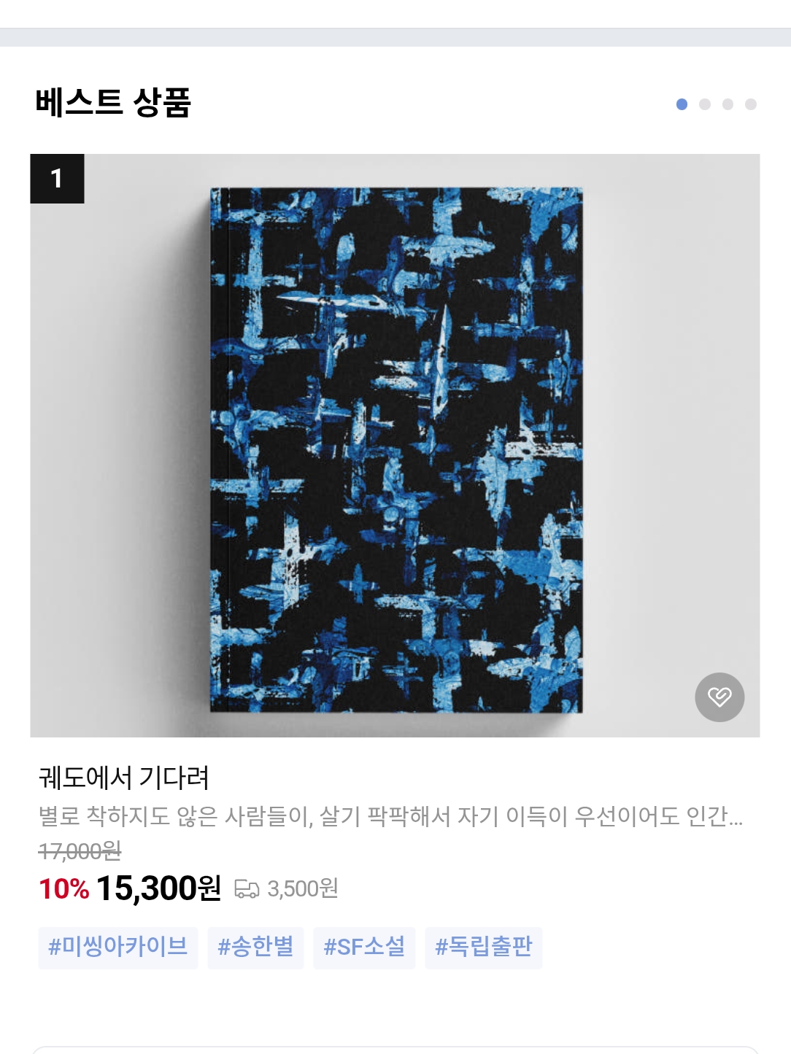Browse the #SF소설 tag
This screenshot has height=1054, width=791.
point(364,947)
